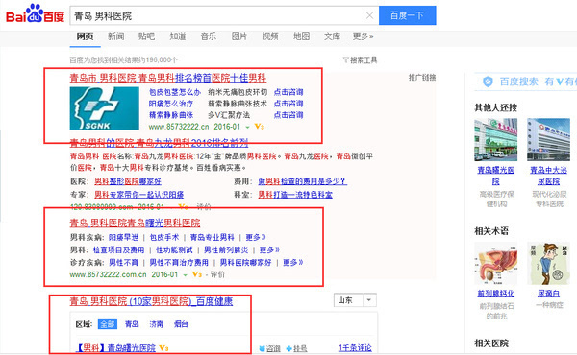
Task: Click V3 badge beside www.85732222.com.cn
Action: click(197, 274)
